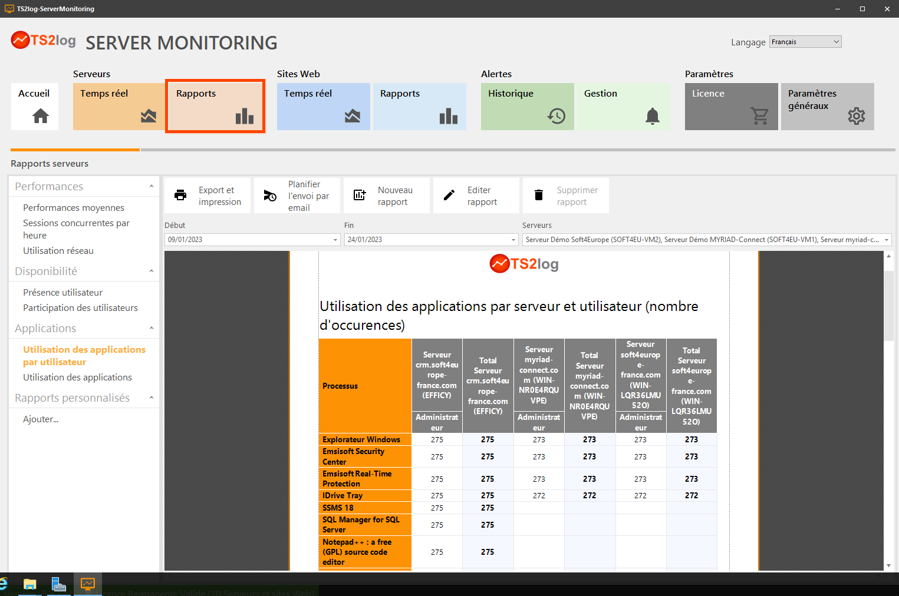This screenshot has height=596, width=899.
Task: Open the Début date picker arrow
Action: tap(335, 240)
